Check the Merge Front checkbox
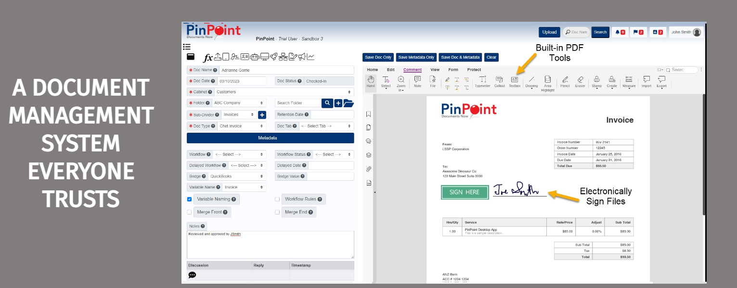737x288 pixels. pyautogui.click(x=189, y=212)
